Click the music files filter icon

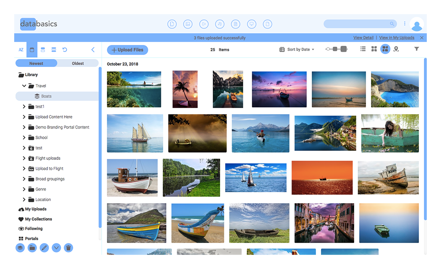(220, 24)
